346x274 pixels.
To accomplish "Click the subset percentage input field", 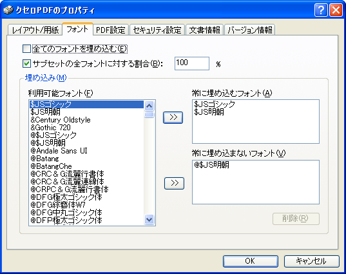I will coord(192,63).
